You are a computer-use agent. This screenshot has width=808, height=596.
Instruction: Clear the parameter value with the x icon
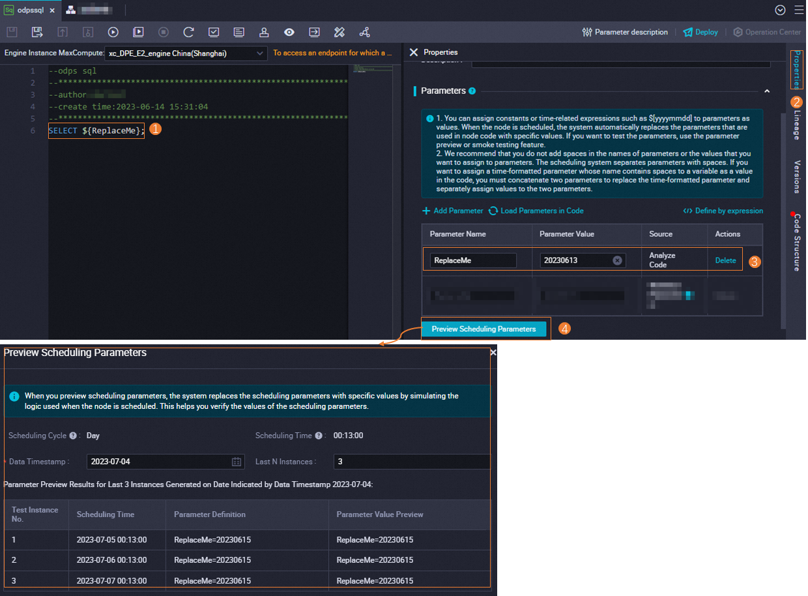point(617,260)
